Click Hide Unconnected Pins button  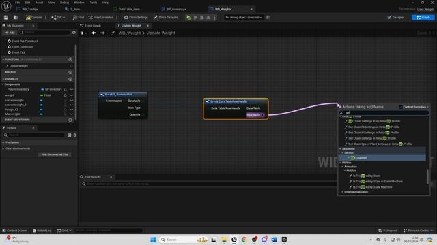point(55,154)
